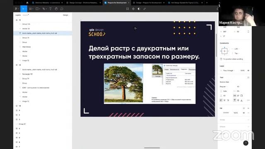The height and width of the screenshot is (149, 265).
Task: Click the fill color swatch FFFFFF
Action: 221,113
